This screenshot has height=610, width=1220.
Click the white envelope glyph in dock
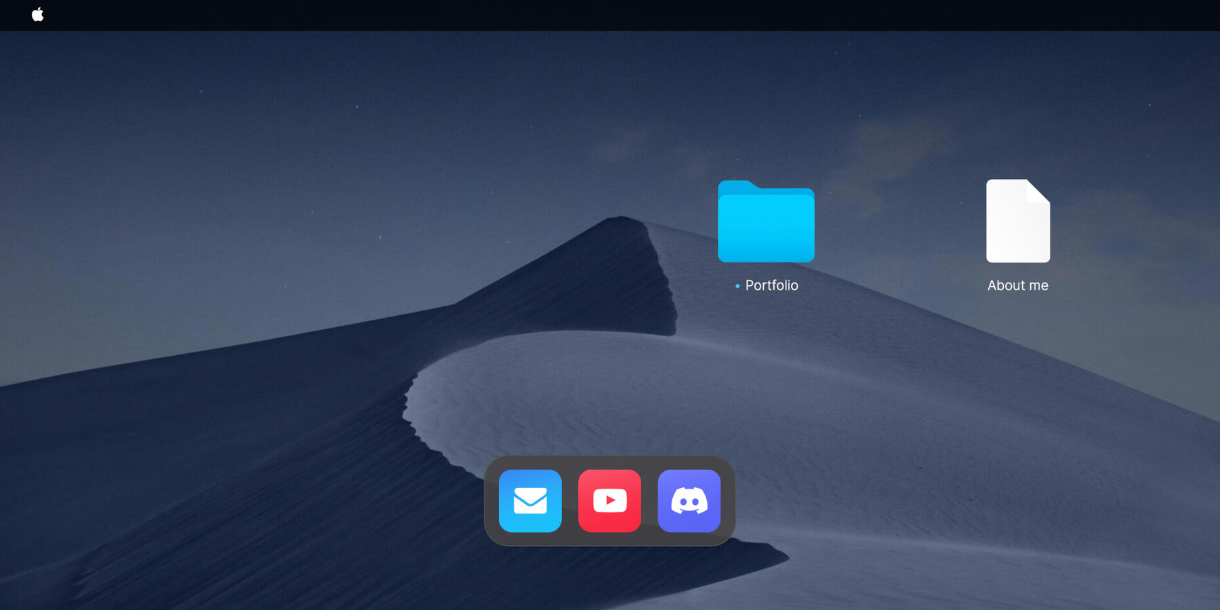click(x=530, y=501)
